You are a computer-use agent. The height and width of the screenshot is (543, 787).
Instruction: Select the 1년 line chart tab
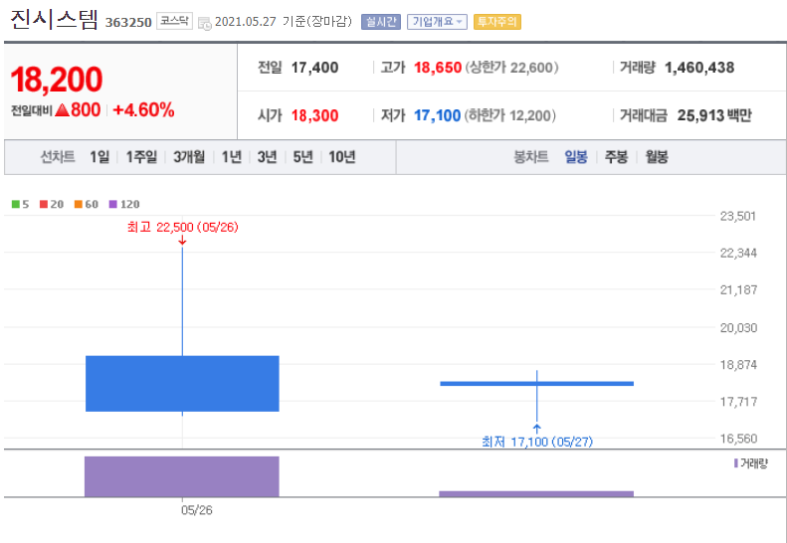coord(232,157)
